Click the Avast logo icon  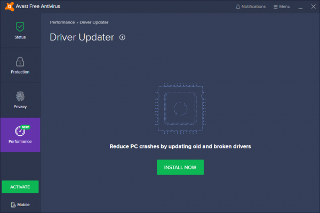(x=10, y=6)
